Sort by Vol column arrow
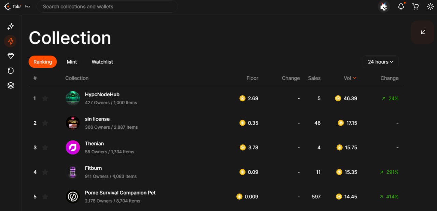 coord(355,78)
